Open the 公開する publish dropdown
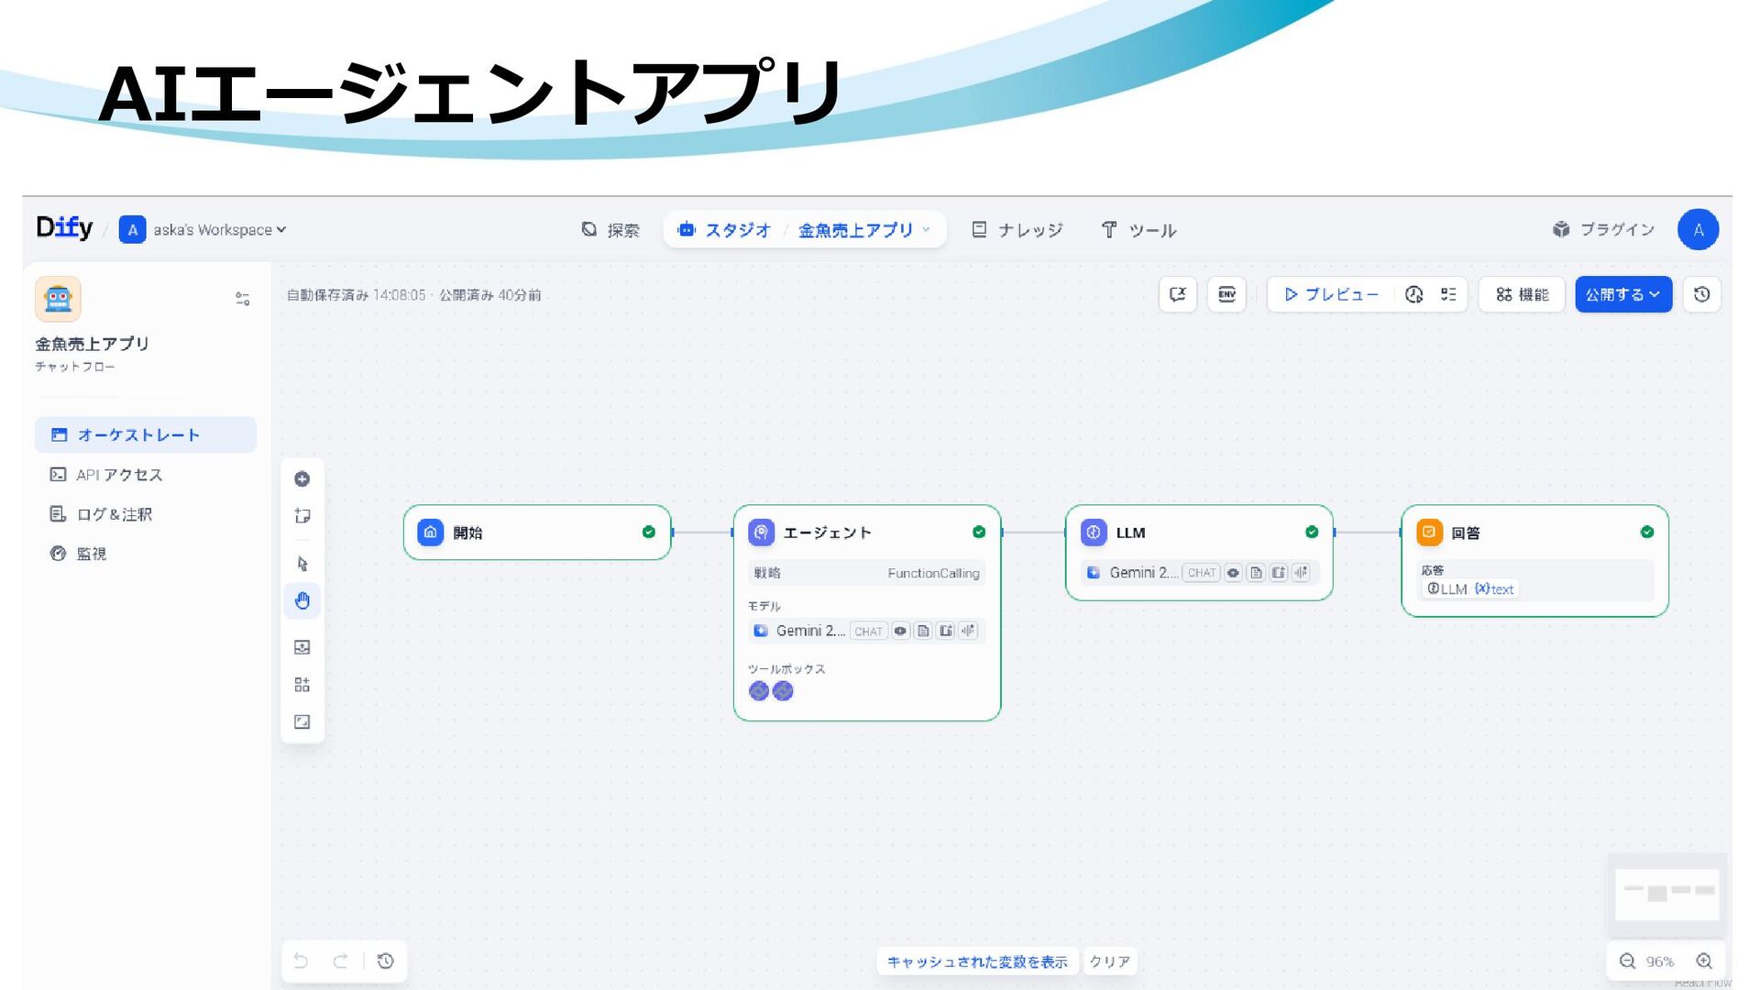1760x990 pixels. [1622, 294]
